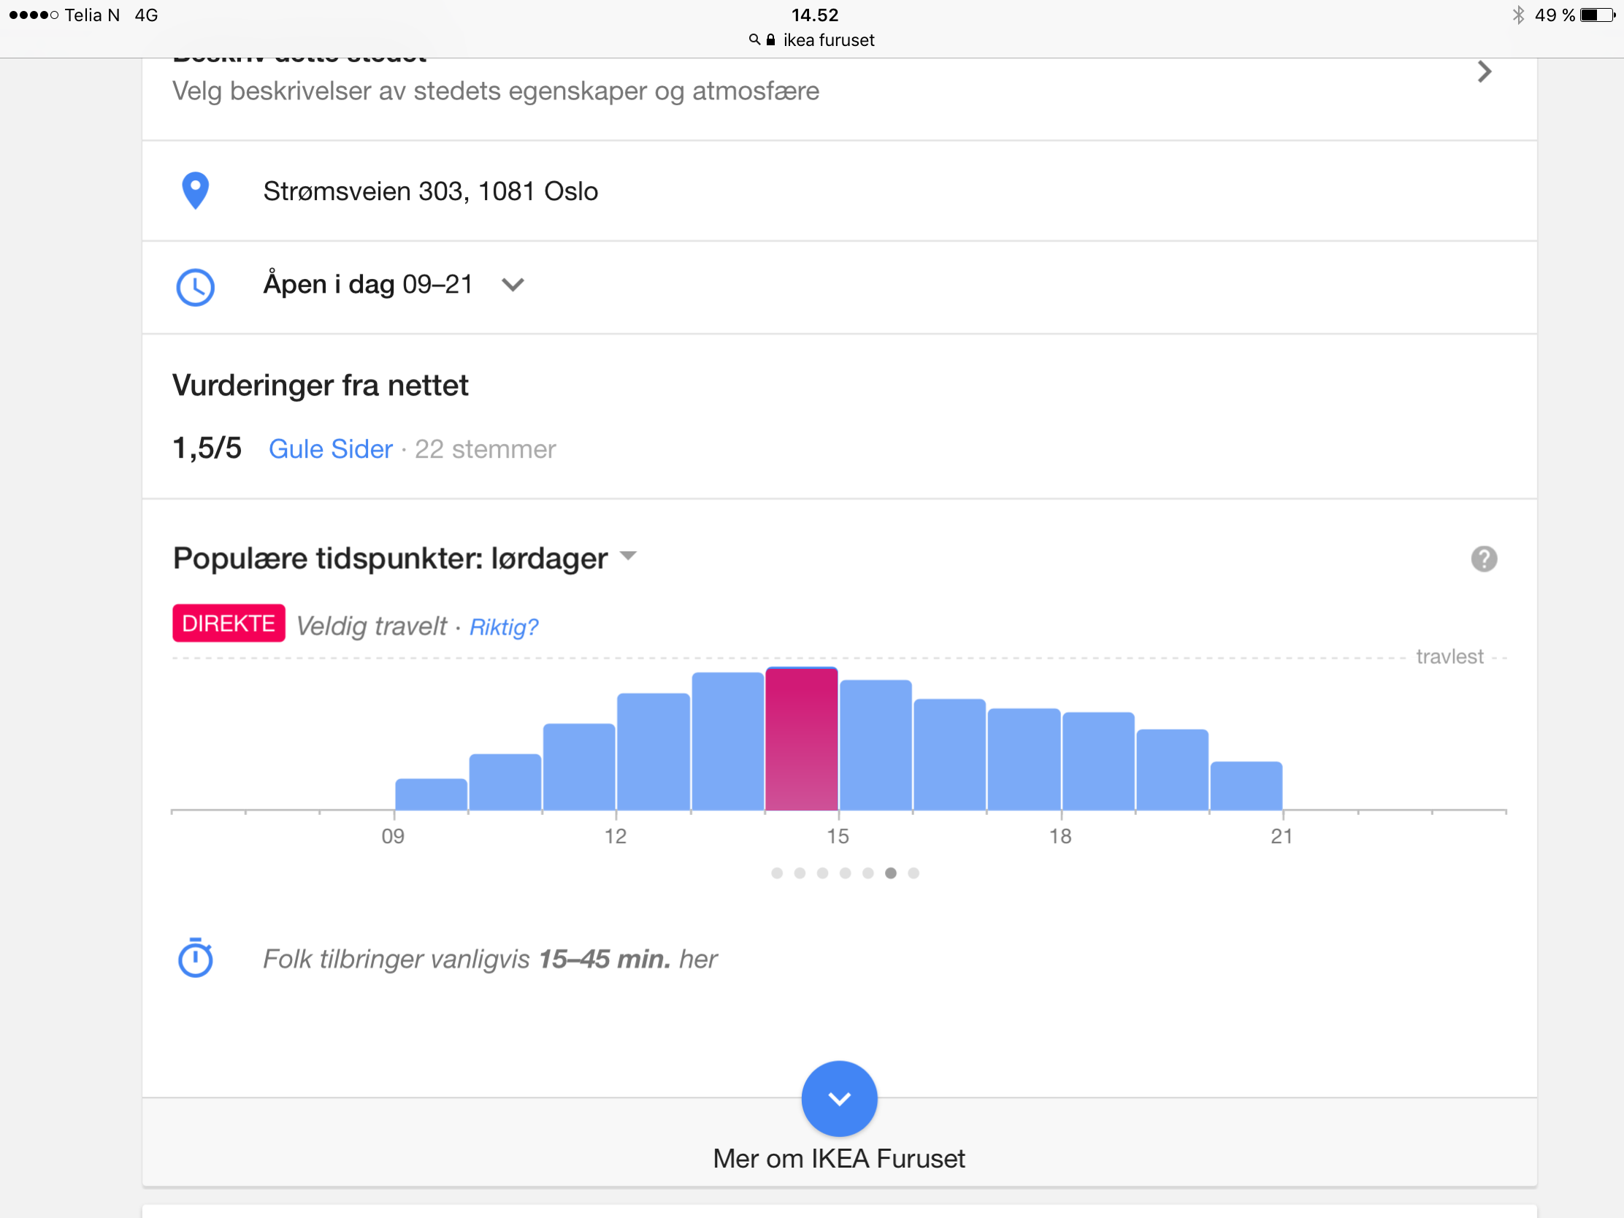
Task: Tap the highlighted pink live busyness bar
Action: point(801,738)
